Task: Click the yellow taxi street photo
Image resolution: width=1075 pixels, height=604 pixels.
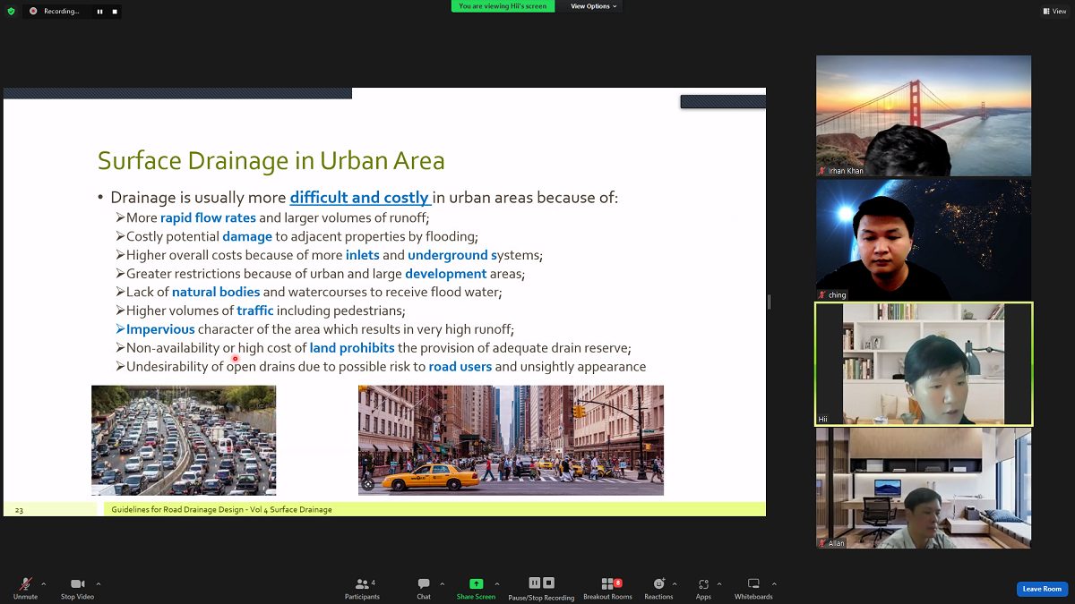Action: point(511,440)
